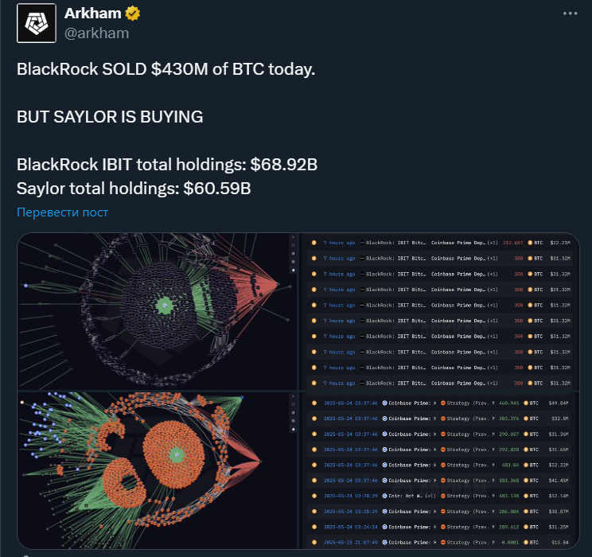Screen dimensions: 592x557
Task: Click the orange icon beside 212.687 BTC row
Action: tap(314, 243)
